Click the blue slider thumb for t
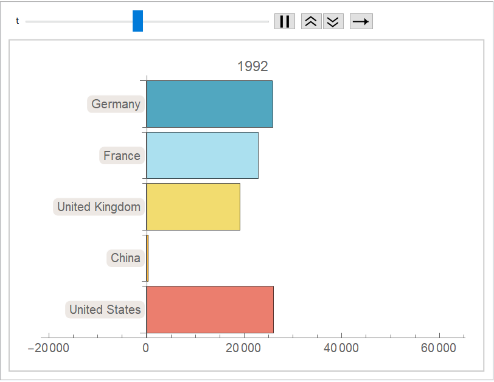The height and width of the screenshot is (382, 494). [x=137, y=21]
